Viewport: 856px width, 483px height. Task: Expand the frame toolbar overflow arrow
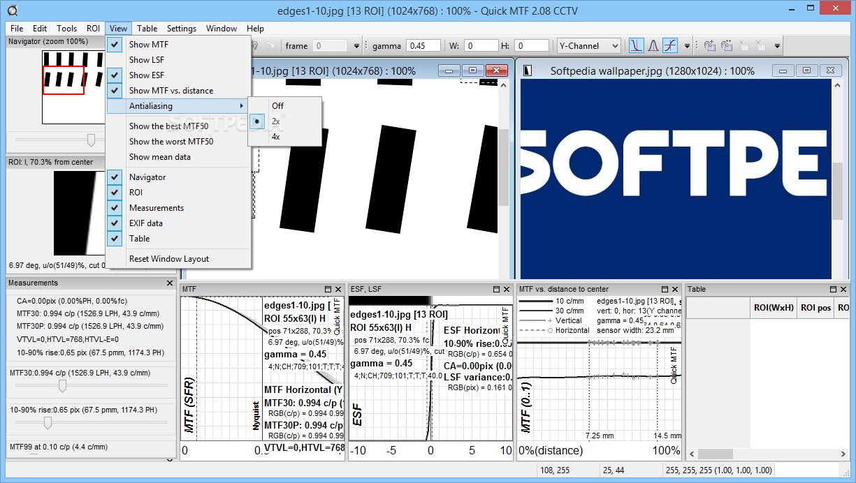[x=356, y=46]
